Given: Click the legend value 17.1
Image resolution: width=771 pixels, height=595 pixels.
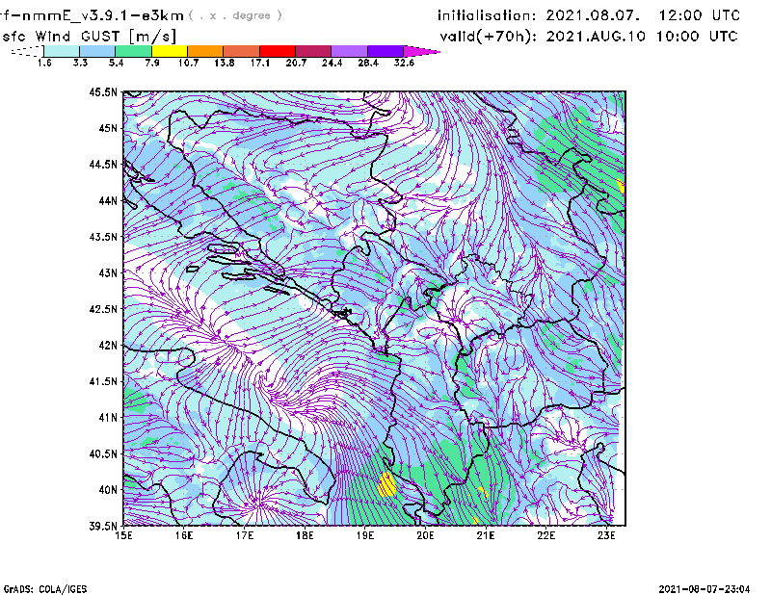Looking at the screenshot, I should point(260,63).
